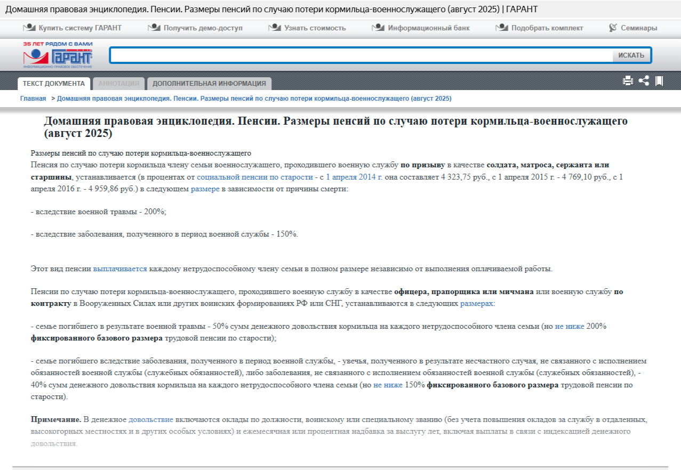Image resolution: width=681 pixels, height=470 pixels.
Task: Follow the выплачивается link
Action: pyautogui.click(x=120, y=269)
